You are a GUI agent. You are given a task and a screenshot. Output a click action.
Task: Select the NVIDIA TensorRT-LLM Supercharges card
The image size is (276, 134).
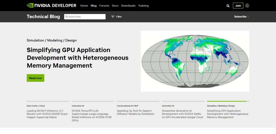coord(92,116)
